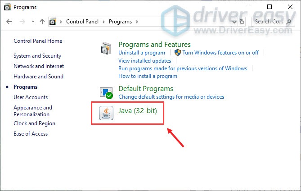Click Uninstall a program
301x191 pixels.
point(142,53)
